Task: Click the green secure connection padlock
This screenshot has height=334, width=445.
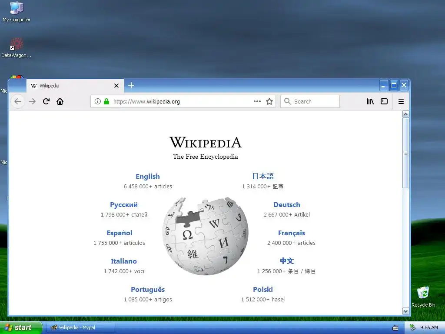Action: click(106, 101)
